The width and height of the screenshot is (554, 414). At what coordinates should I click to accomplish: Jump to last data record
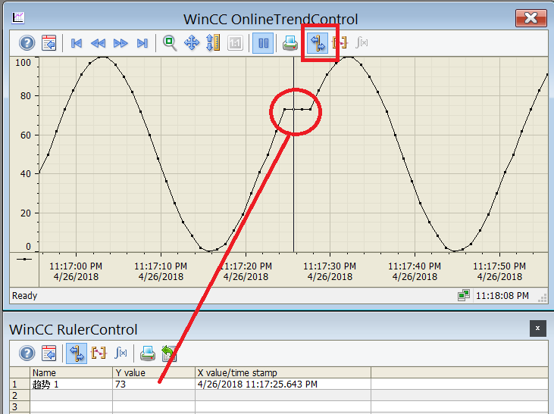[x=142, y=43]
